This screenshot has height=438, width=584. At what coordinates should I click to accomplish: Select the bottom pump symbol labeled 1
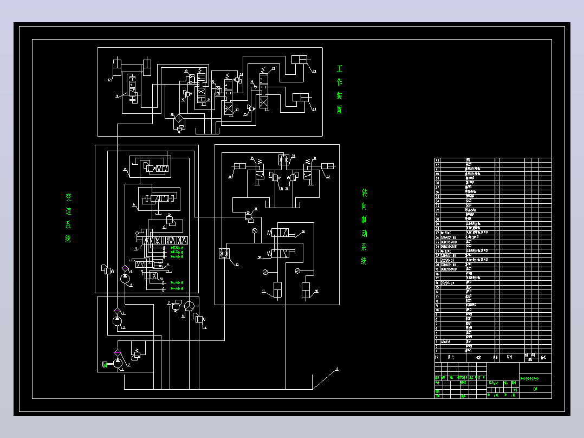[118, 363]
